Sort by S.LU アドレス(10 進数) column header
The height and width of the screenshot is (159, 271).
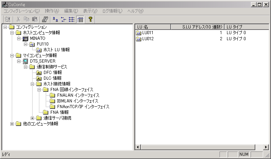coord(198,27)
